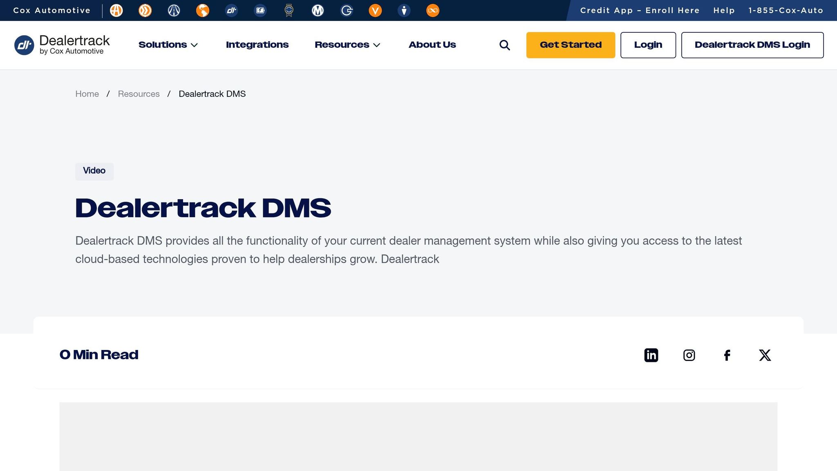837x471 pixels.
Task: Click the 1-855-Cox-Auto phone link
Action: pos(786,11)
